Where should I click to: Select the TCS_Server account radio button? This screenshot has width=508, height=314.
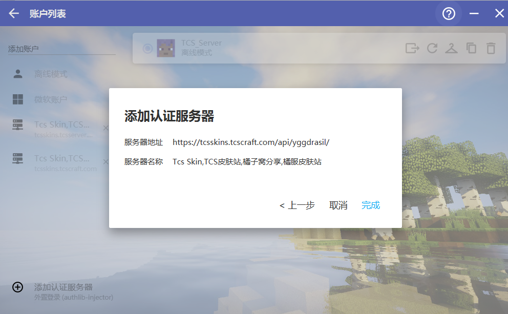pyautogui.click(x=147, y=48)
